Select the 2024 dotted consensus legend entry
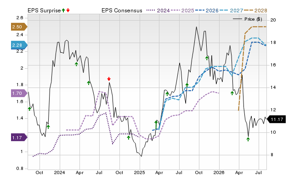Viewport: 294px width, 175px height. (x=158, y=11)
